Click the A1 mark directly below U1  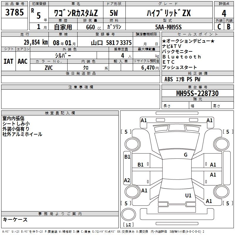coord(209,201)
